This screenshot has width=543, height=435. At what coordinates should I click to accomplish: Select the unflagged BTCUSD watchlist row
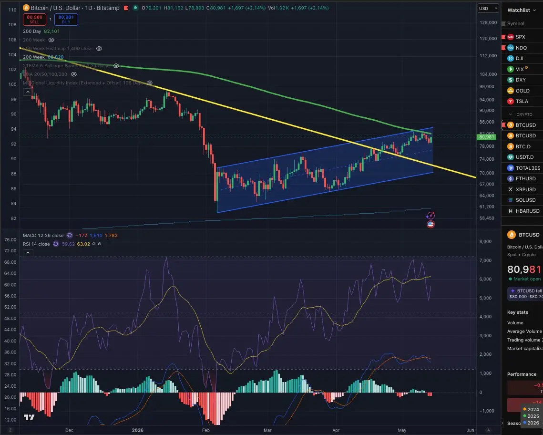(x=522, y=135)
